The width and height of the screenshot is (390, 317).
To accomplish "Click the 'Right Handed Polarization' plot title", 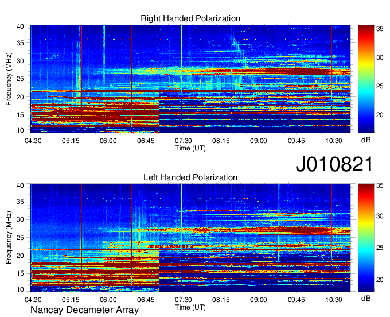I will coord(190,18).
